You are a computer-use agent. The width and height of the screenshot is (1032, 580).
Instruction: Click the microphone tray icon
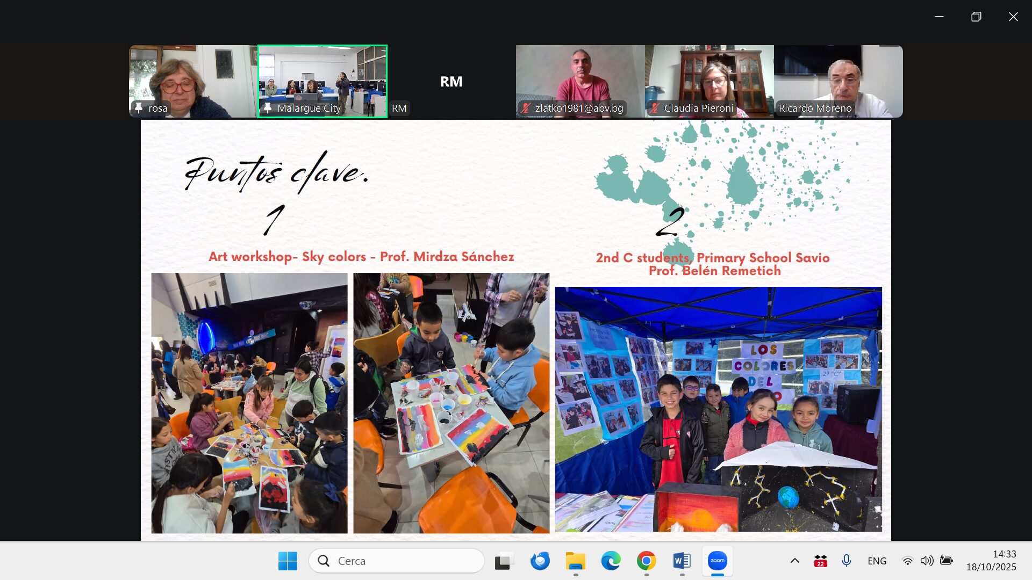pos(846,561)
